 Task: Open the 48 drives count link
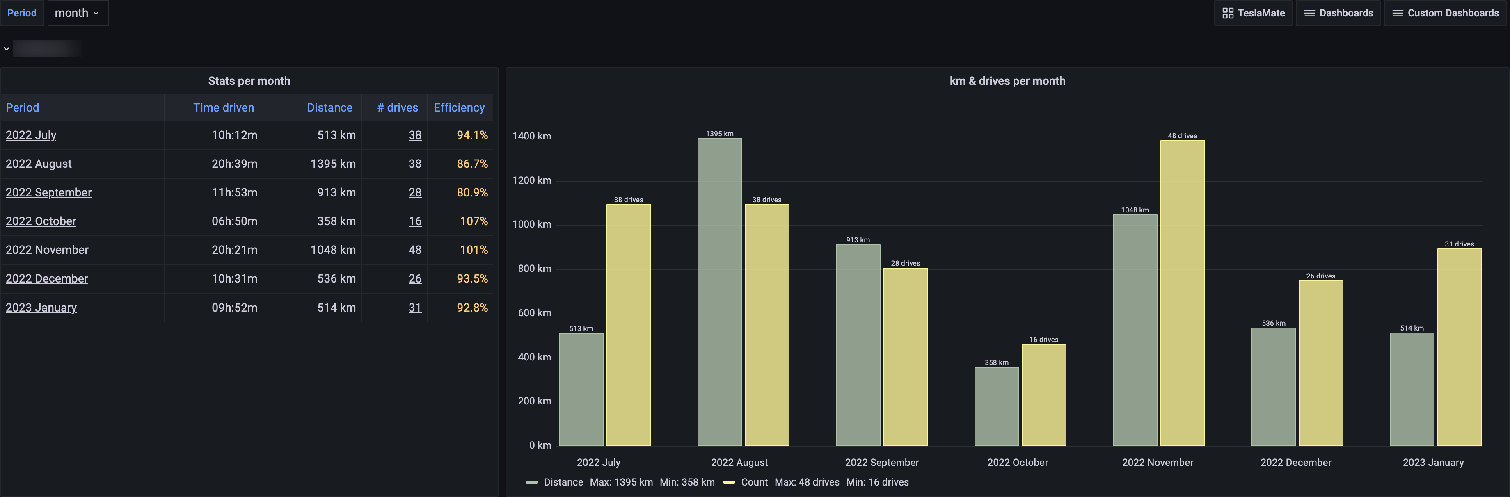point(414,250)
